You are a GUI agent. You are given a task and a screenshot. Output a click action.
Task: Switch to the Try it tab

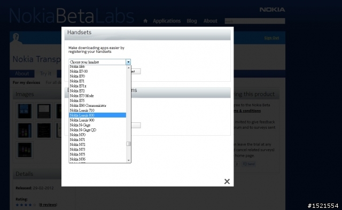click(45, 74)
